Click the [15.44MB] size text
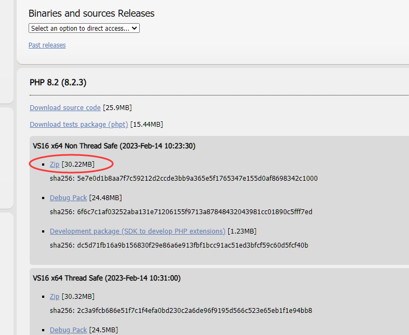This screenshot has width=409, height=335. 147,125
